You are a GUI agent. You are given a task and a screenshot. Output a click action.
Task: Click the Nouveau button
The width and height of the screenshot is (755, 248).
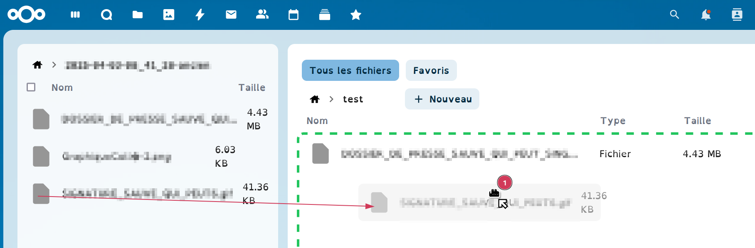click(x=442, y=99)
